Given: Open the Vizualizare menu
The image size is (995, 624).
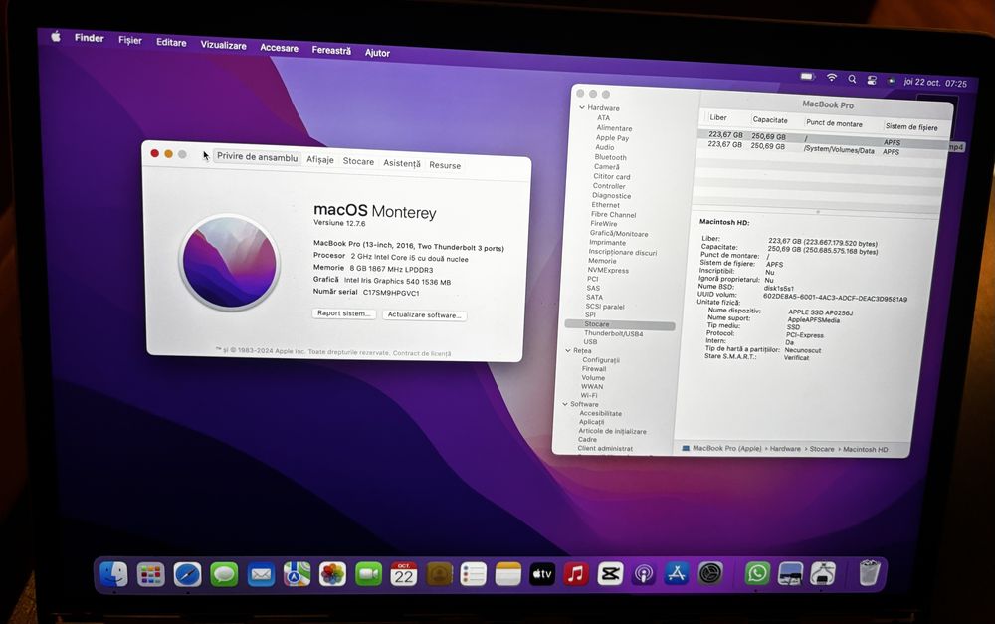Looking at the screenshot, I should point(223,45).
